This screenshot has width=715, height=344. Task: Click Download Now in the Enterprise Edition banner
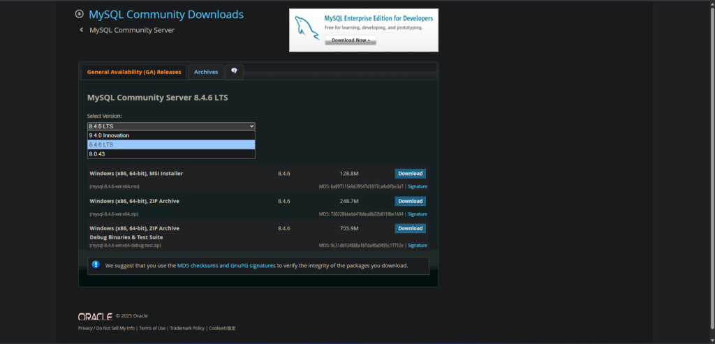point(351,40)
